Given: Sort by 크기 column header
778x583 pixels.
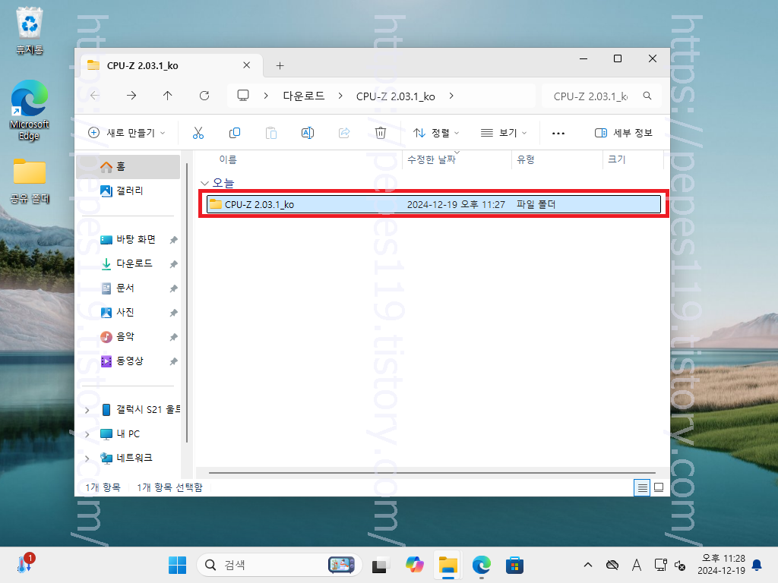Looking at the screenshot, I should pyautogui.click(x=633, y=159).
